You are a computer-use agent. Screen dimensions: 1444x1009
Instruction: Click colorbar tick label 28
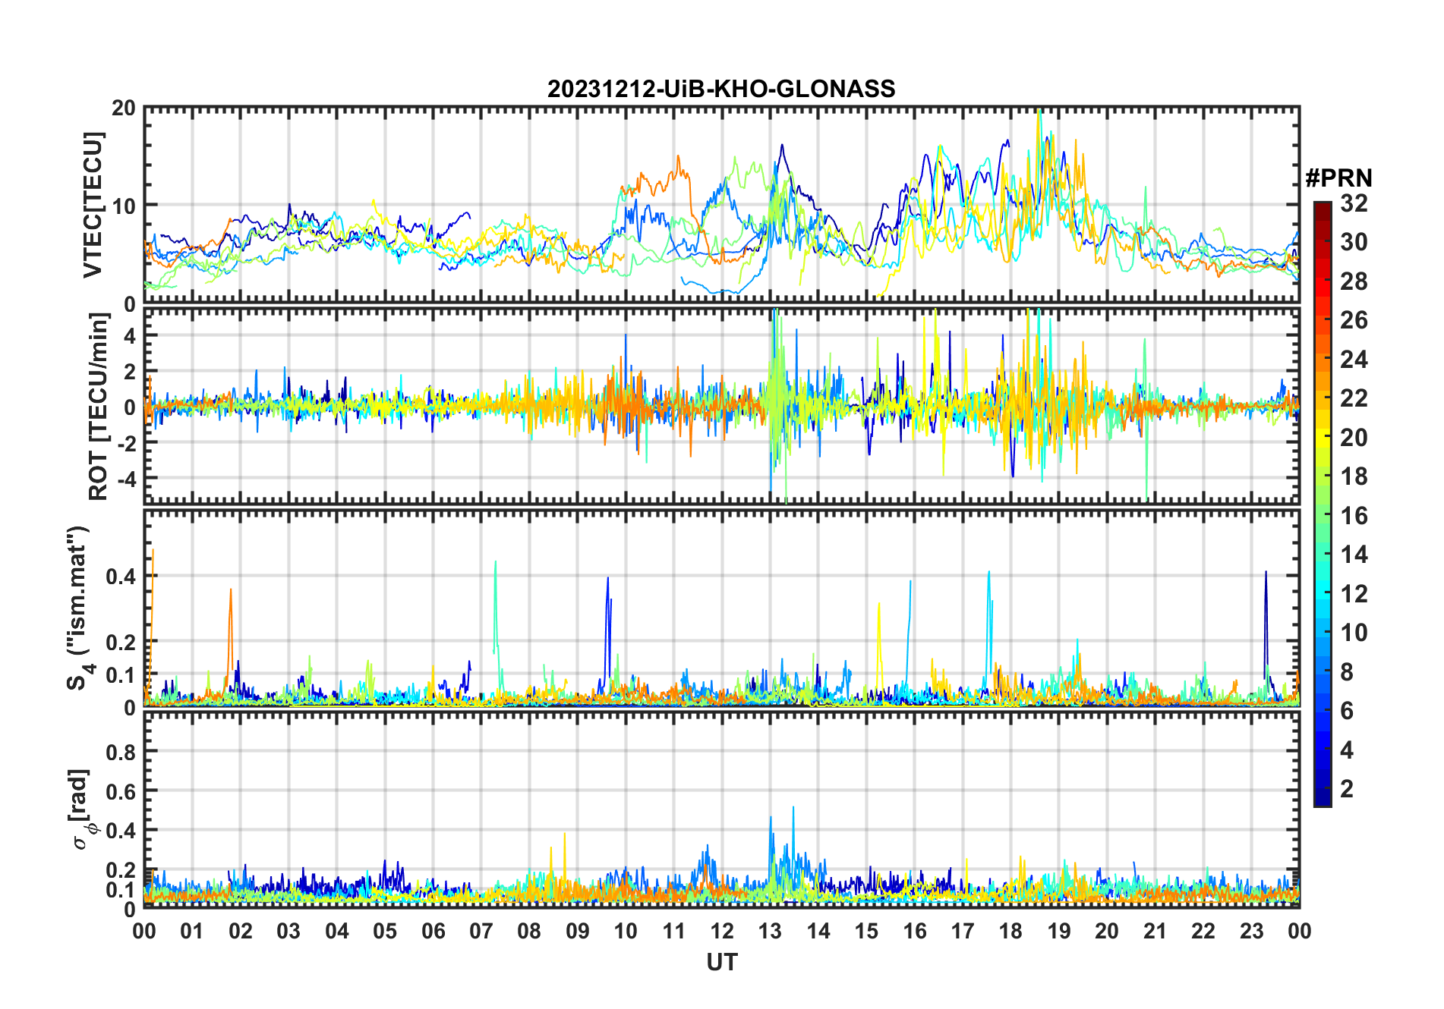click(x=1354, y=281)
